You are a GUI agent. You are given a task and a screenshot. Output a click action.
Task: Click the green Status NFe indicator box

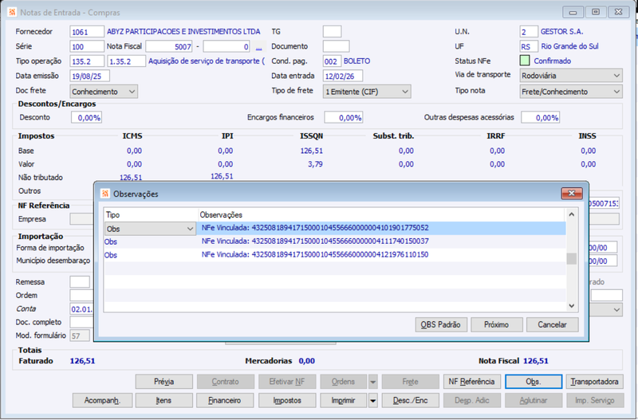(x=525, y=61)
